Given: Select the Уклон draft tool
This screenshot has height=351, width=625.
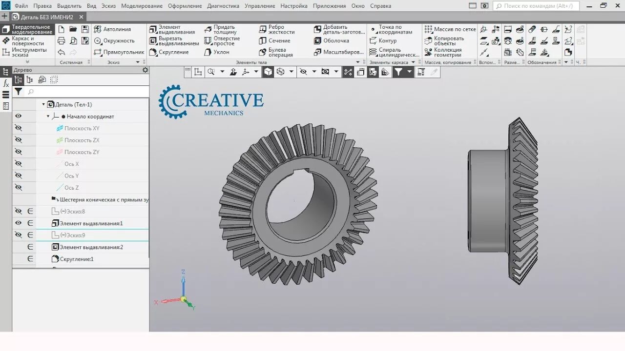Looking at the screenshot, I should pyautogui.click(x=216, y=52).
